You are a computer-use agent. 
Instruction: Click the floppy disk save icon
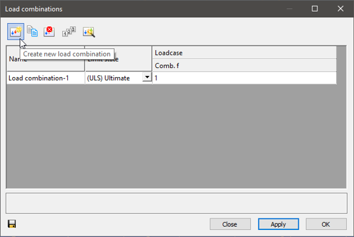tap(12, 224)
